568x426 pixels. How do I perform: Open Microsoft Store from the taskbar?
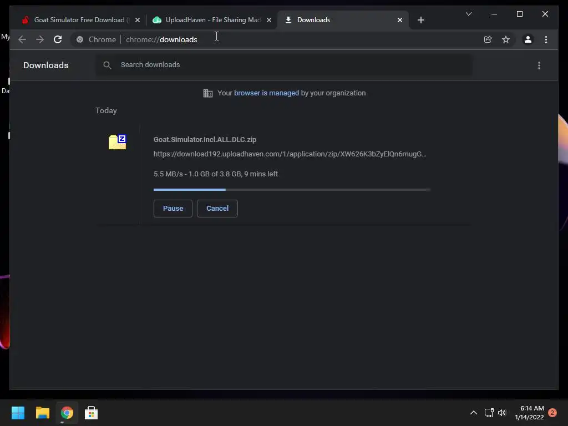91,413
